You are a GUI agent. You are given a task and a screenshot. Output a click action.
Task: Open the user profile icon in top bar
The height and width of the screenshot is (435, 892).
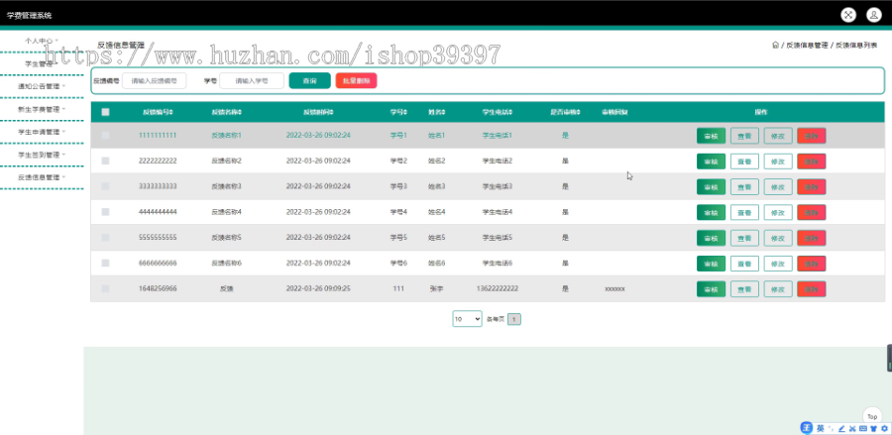[874, 15]
